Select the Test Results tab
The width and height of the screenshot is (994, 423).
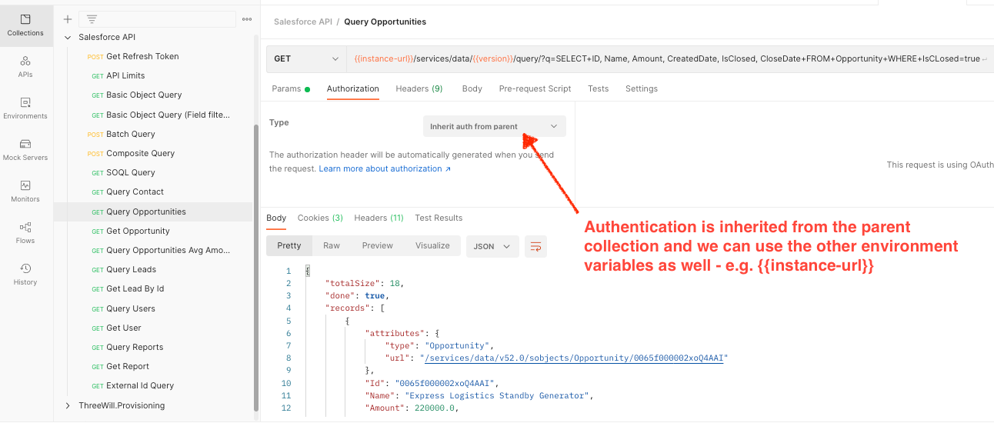click(439, 218)
